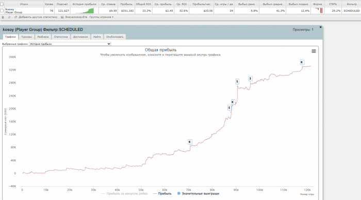Open the profit history mini chart thumbnail
This screenshot has height=200, width=361.
(x=85, y=11)
